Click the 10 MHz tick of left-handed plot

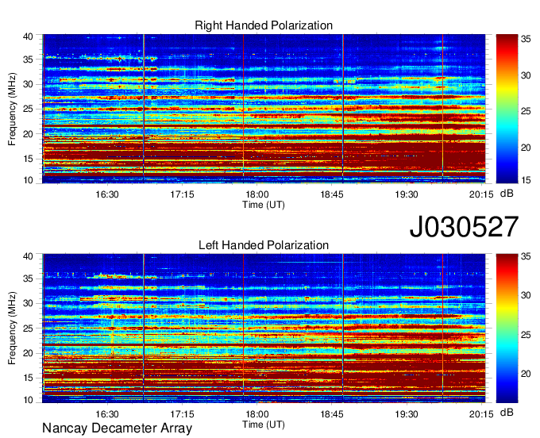[x=28, y=400]
